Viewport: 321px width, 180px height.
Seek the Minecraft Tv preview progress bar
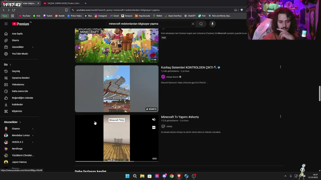tap(117, 161)
